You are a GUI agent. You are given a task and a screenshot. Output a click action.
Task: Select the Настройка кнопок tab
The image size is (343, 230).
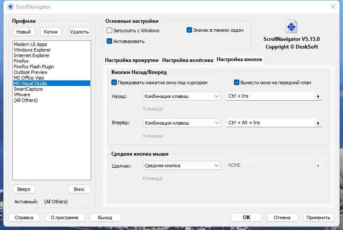[239, 59]
